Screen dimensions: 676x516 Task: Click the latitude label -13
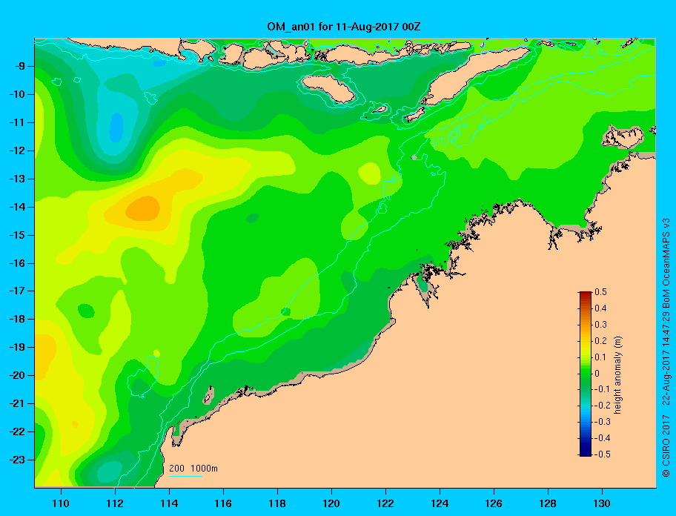pyautogui.click(x=17, y=179)
